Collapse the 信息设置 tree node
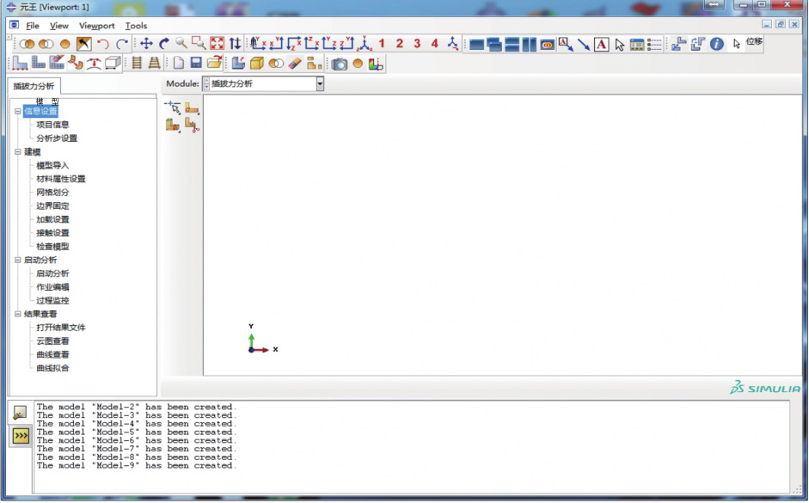809x503 pixels. tap(17, 111)
